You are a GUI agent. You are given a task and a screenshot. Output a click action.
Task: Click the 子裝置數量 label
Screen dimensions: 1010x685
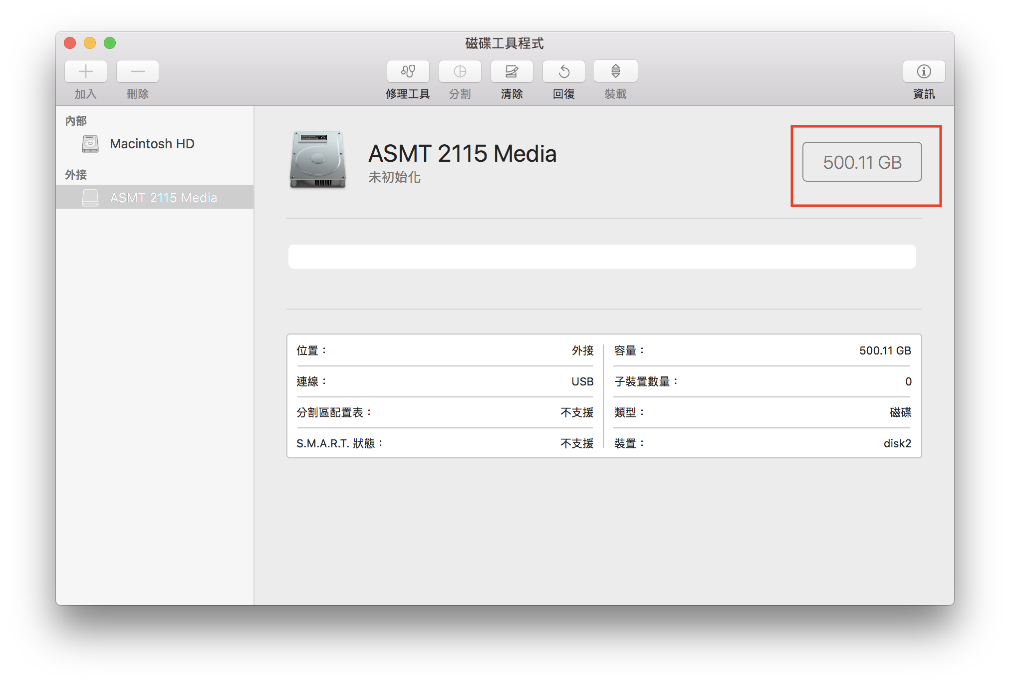647,381
